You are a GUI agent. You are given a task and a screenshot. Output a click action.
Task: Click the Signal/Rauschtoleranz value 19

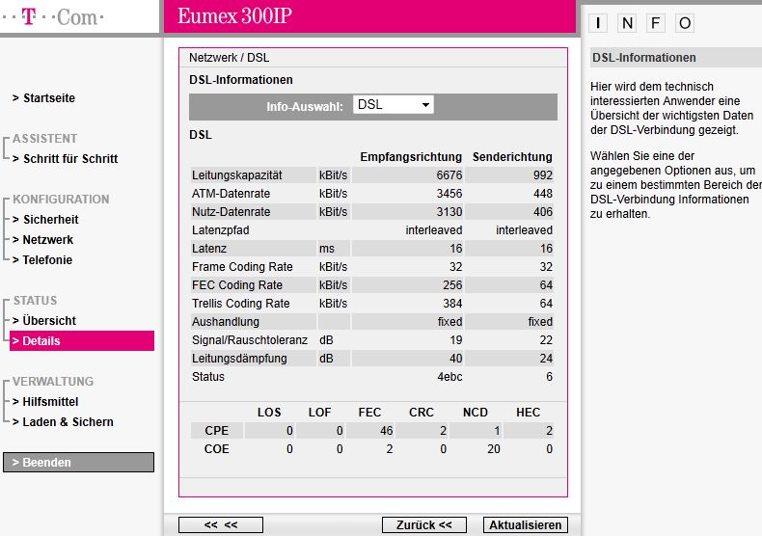point(456,340)
